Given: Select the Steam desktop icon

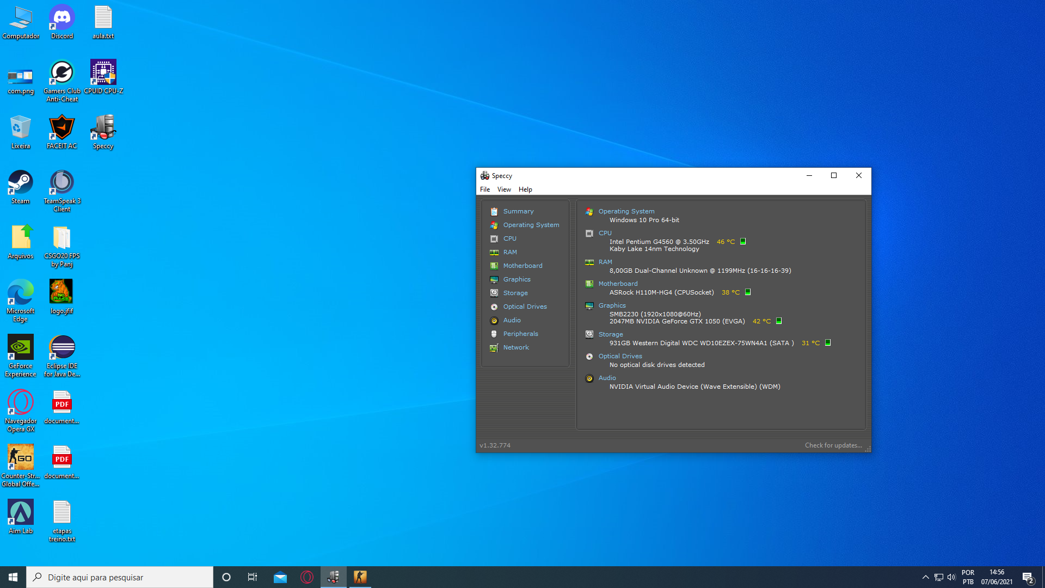Looking at the screenshot, I should tap(21, 187).
